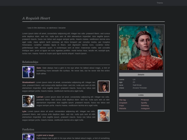Click the 'Shadowheart:' name label

29,82
